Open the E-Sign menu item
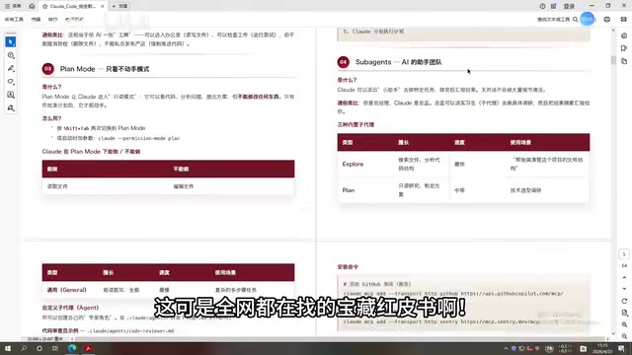 pyautogui.click(x=74, y=20)
